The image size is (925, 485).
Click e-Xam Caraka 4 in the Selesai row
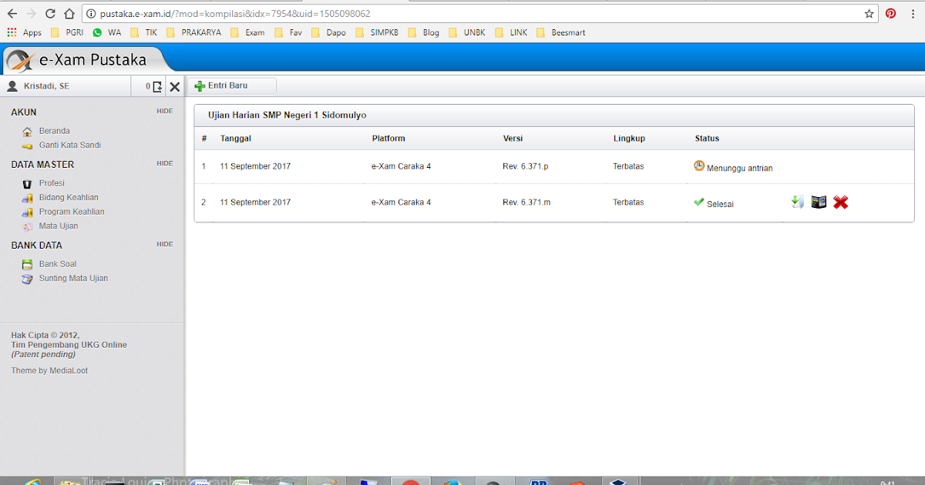(401, 202)
